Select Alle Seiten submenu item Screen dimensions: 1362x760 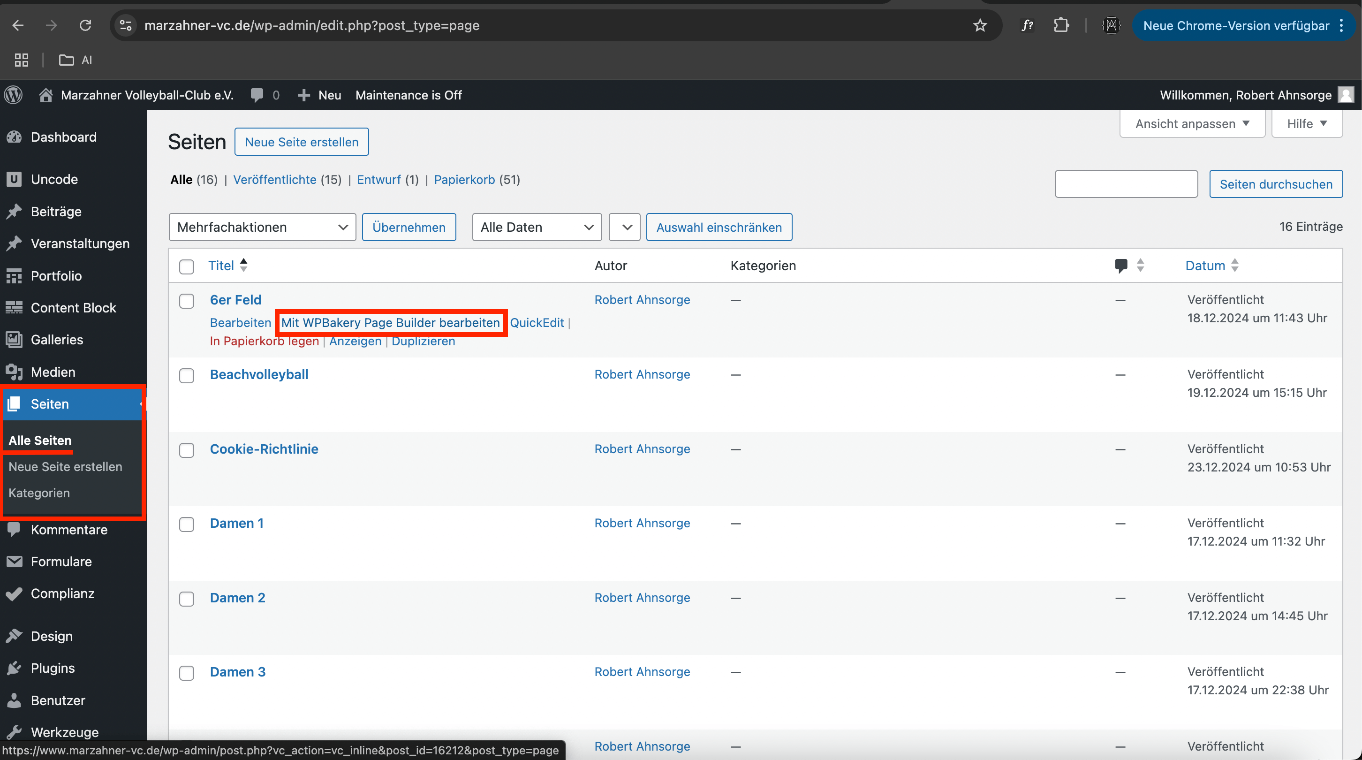click(x=40, y=441)
